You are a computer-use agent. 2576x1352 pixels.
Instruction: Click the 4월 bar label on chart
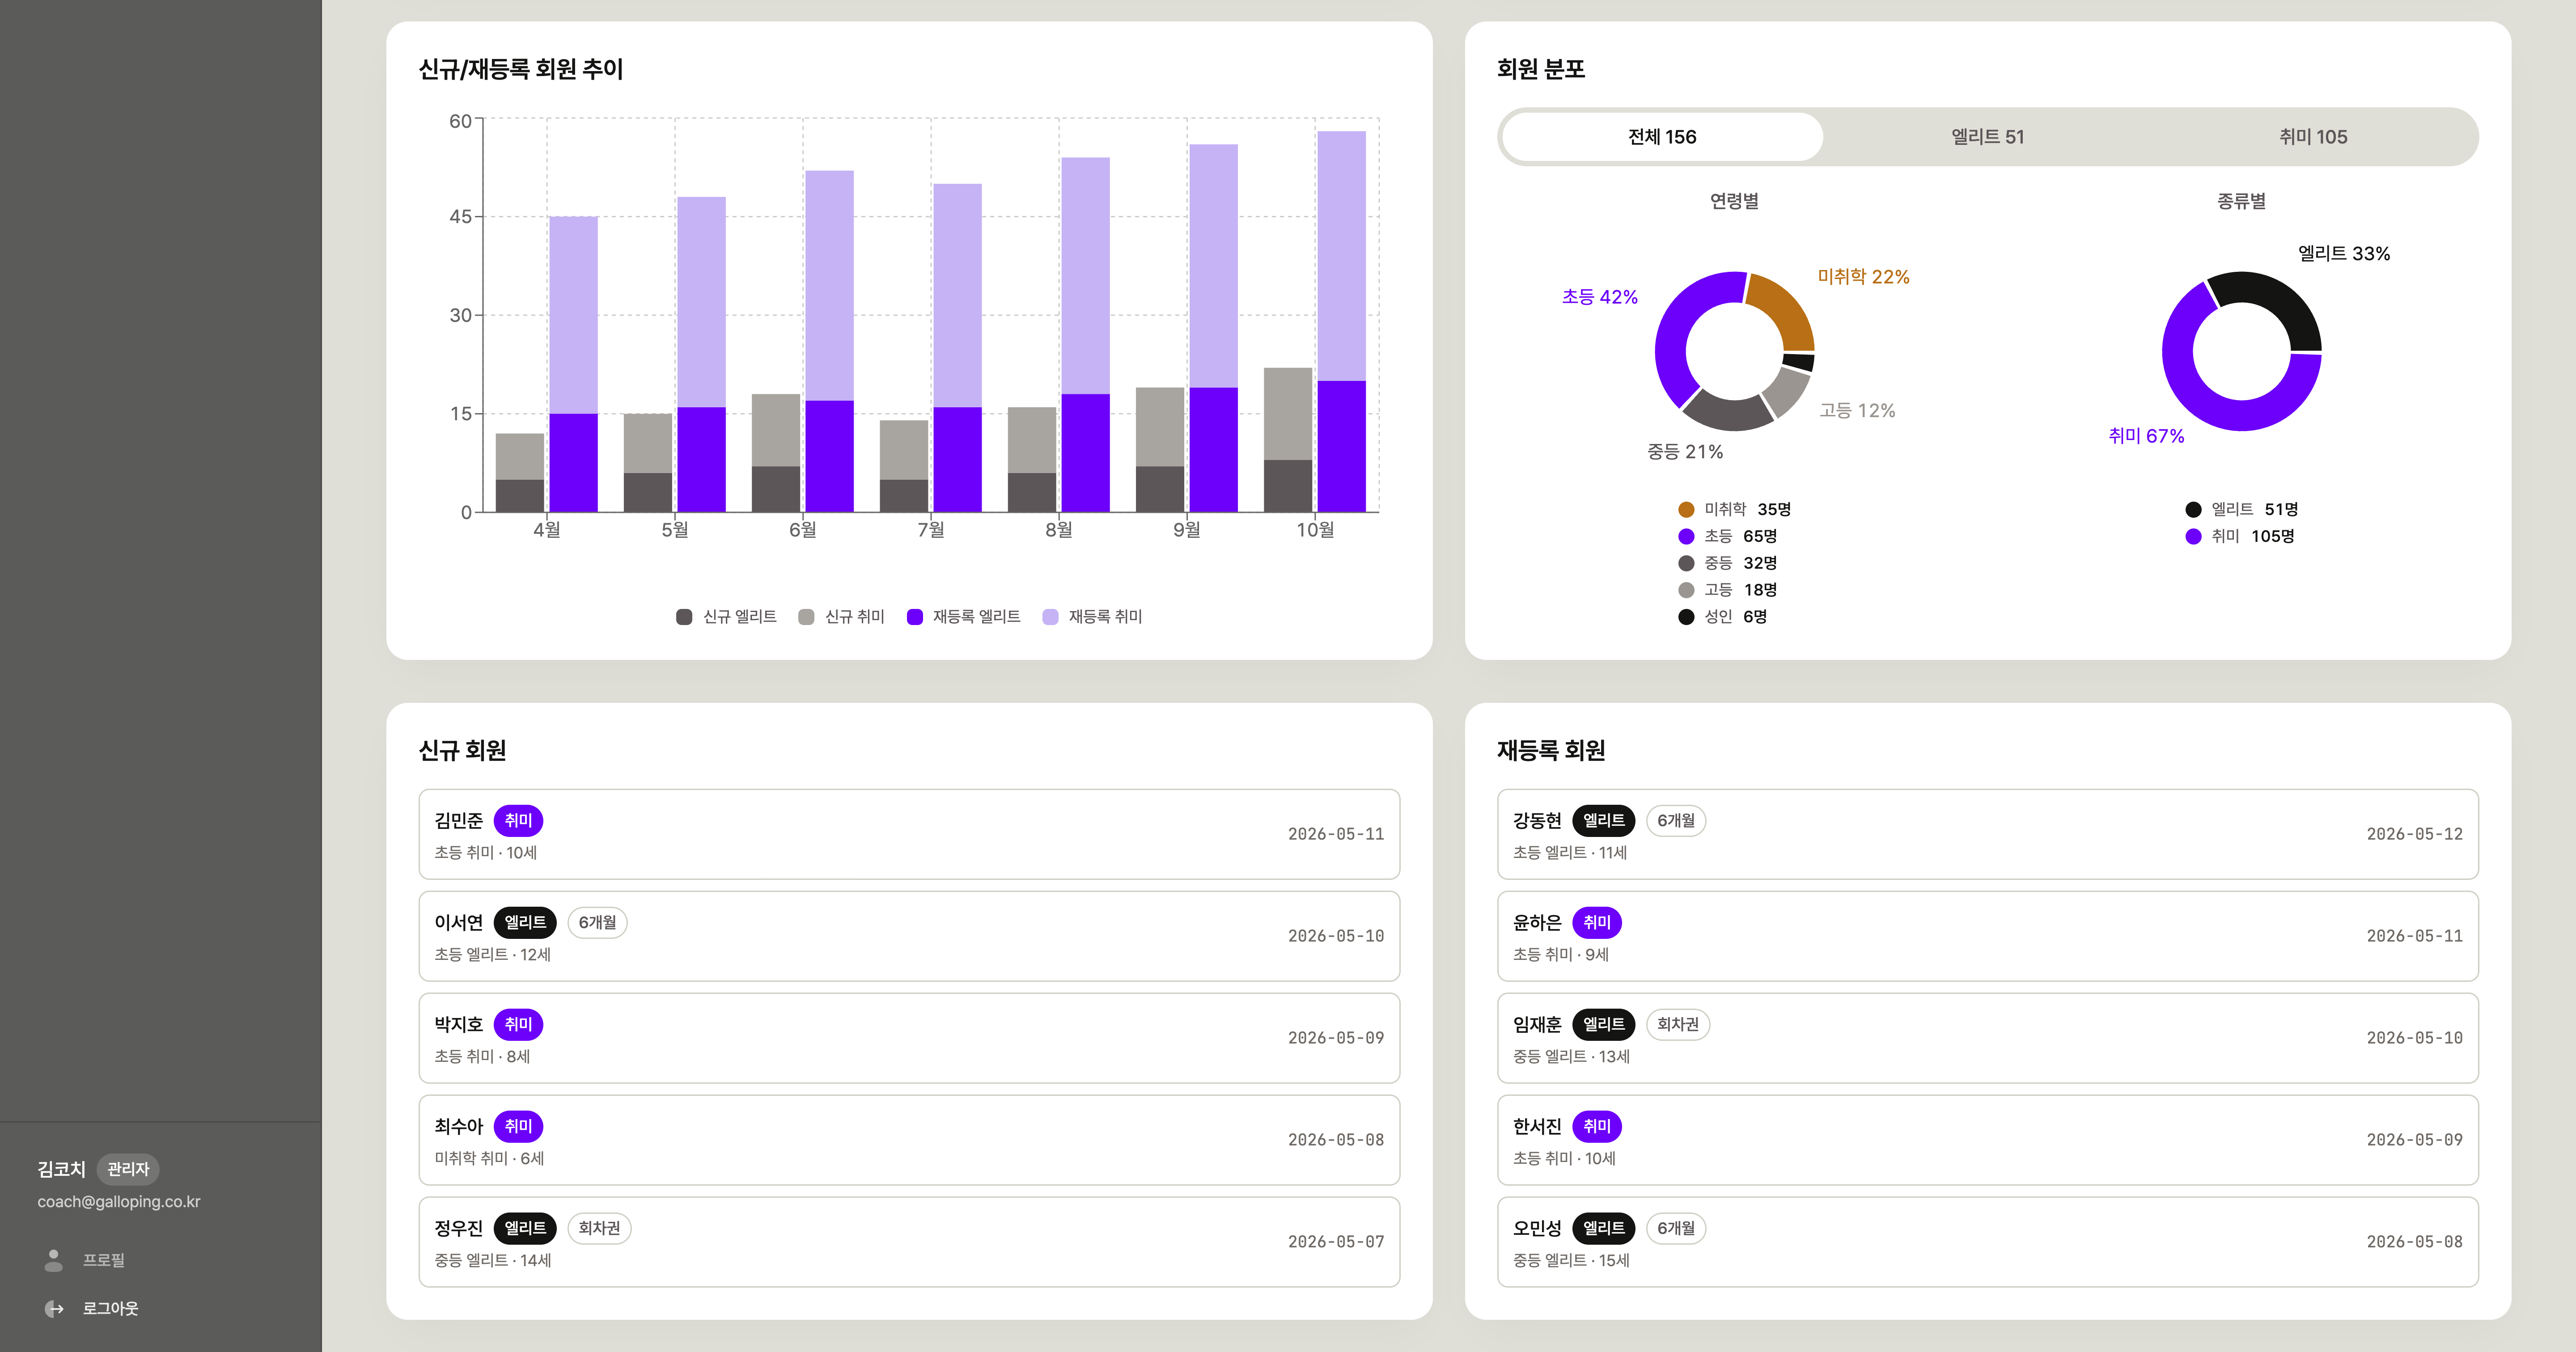(x=547, y=530)
